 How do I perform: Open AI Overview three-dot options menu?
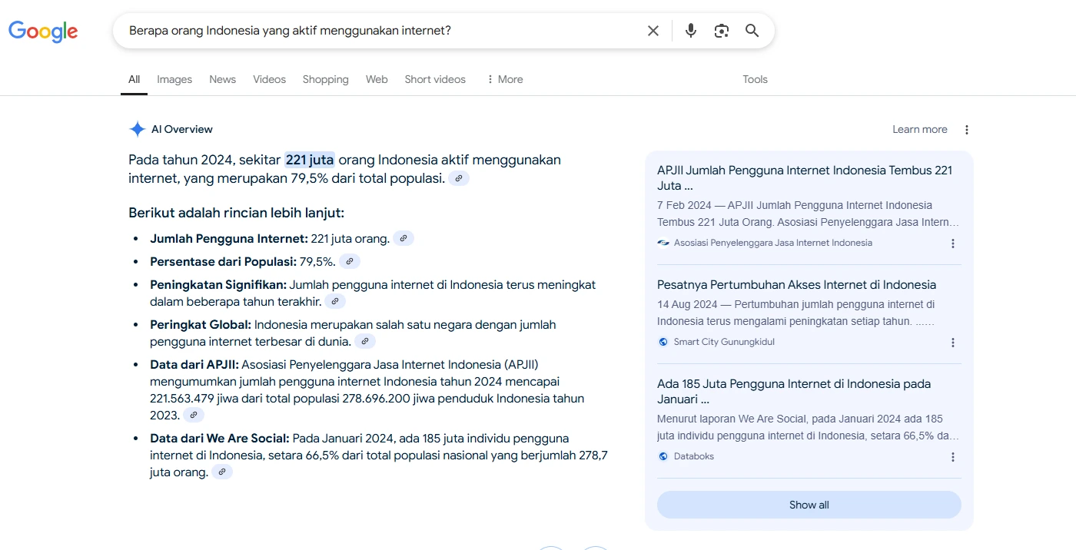point(967,130)
